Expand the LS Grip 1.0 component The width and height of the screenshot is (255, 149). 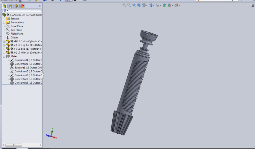pyautogui.click(x=4, y=45)
